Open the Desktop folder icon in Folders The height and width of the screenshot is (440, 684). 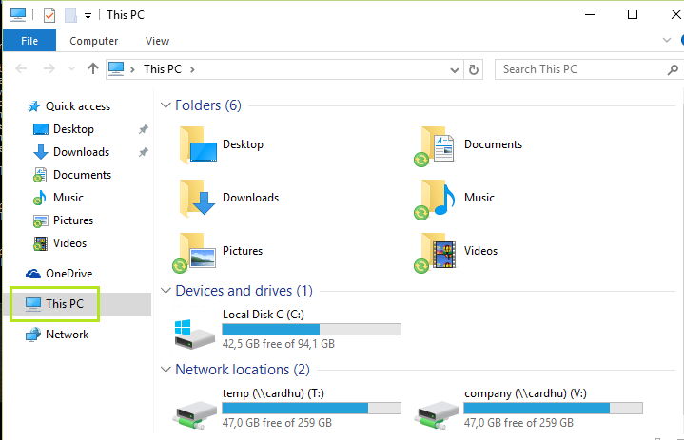click(199, 145)
